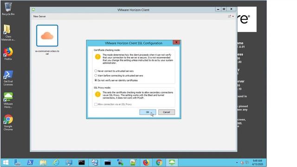Open VMware Horizon Client desktop shortcut
Image resolution: width=297 pixels, height=167 pixels.
[x=8, y=100]
